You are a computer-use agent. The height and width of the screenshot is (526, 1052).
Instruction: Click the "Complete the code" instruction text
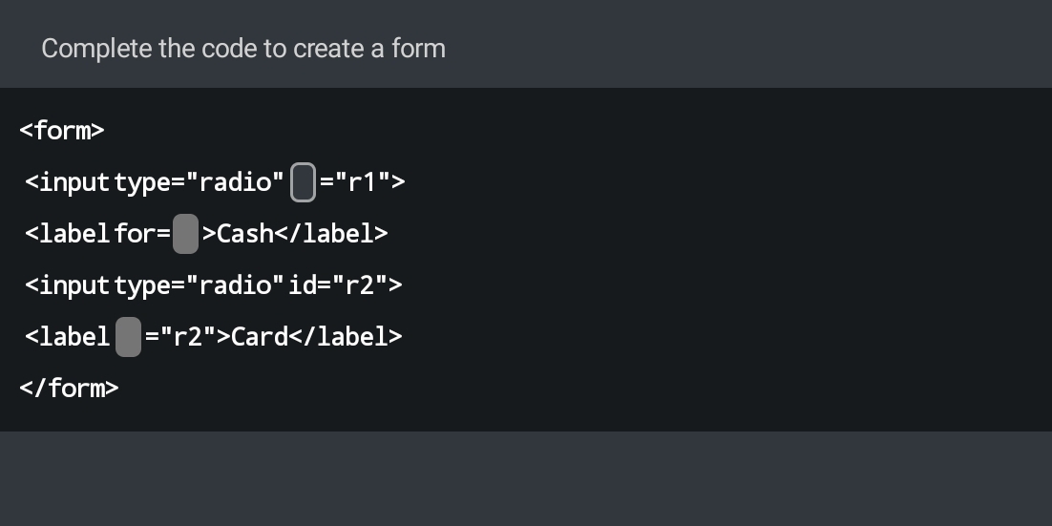coord(243,49)
